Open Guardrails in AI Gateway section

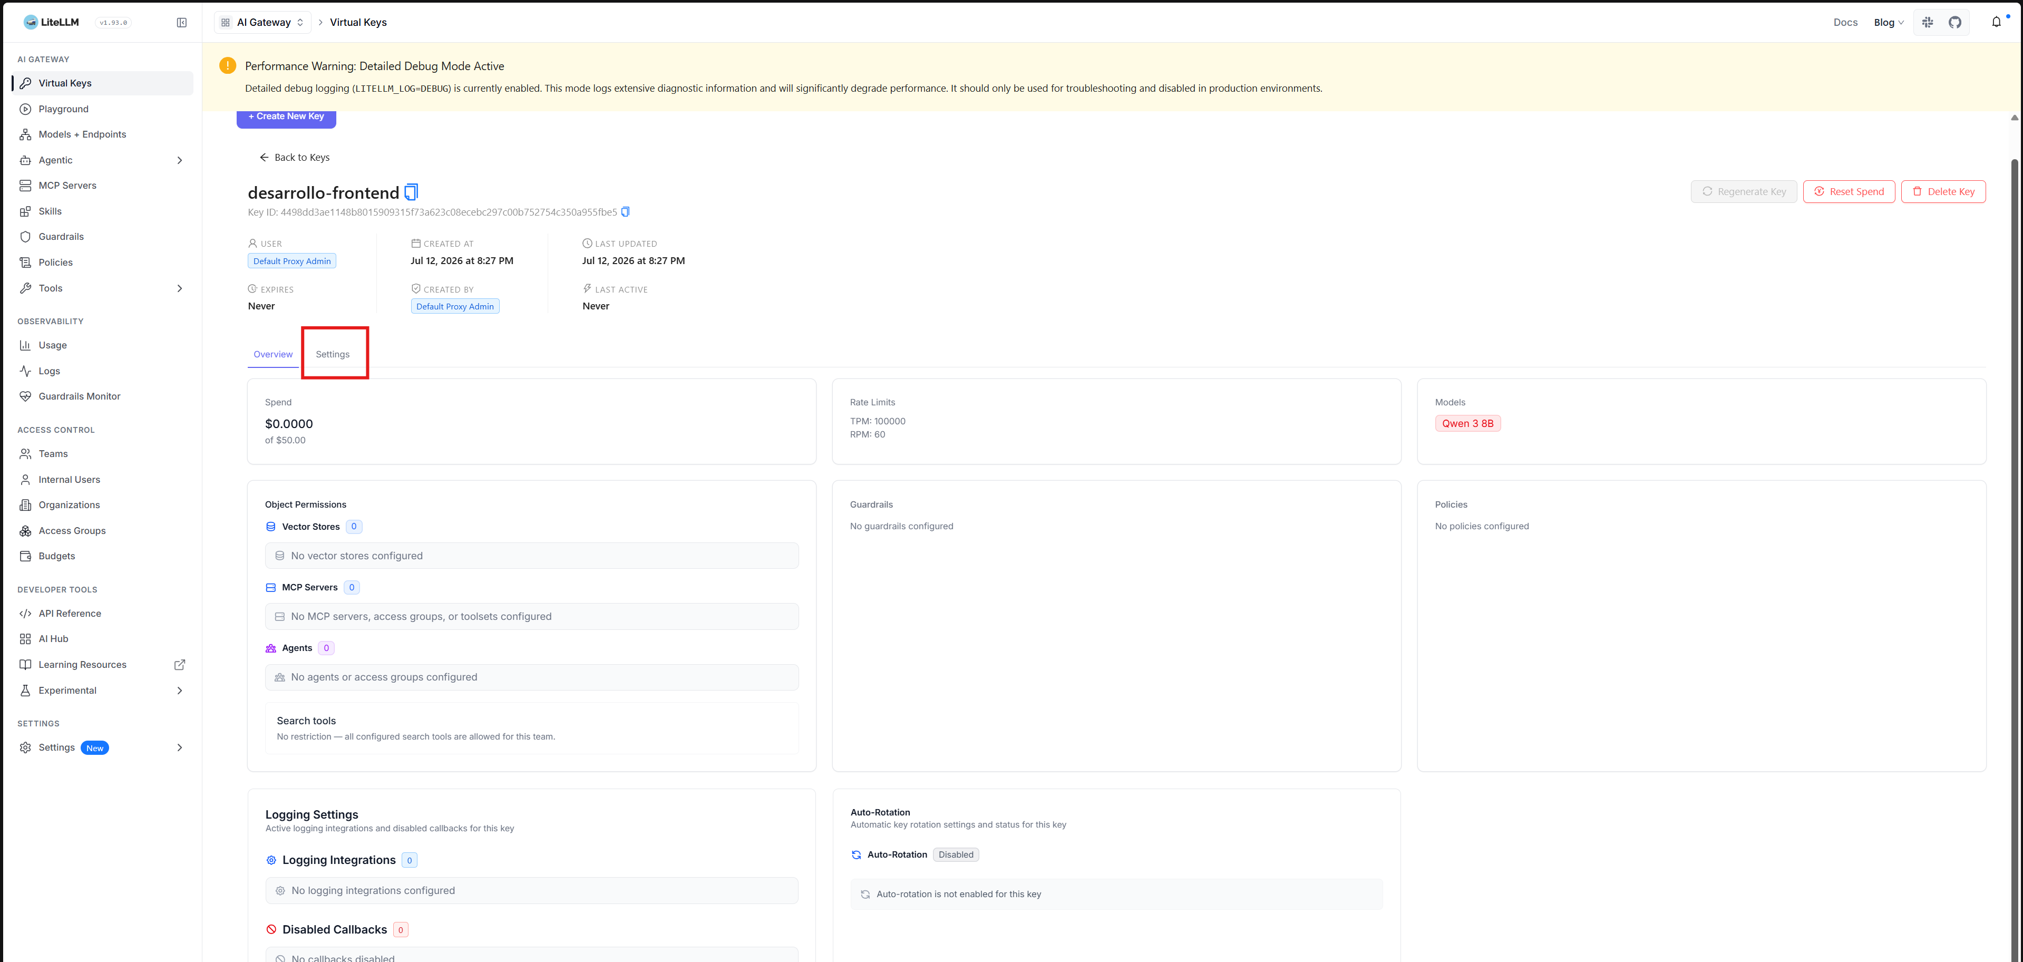click(x=102, y=236)
